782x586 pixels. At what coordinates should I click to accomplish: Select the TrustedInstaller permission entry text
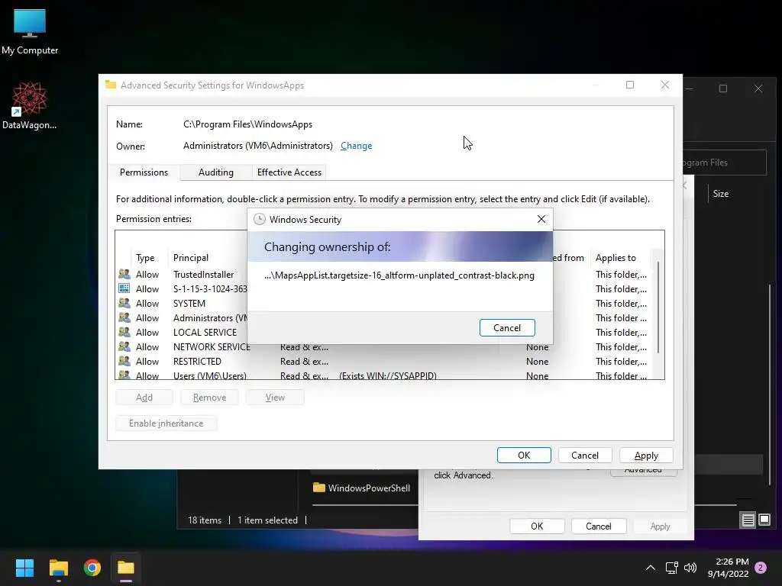pos(203,274)
